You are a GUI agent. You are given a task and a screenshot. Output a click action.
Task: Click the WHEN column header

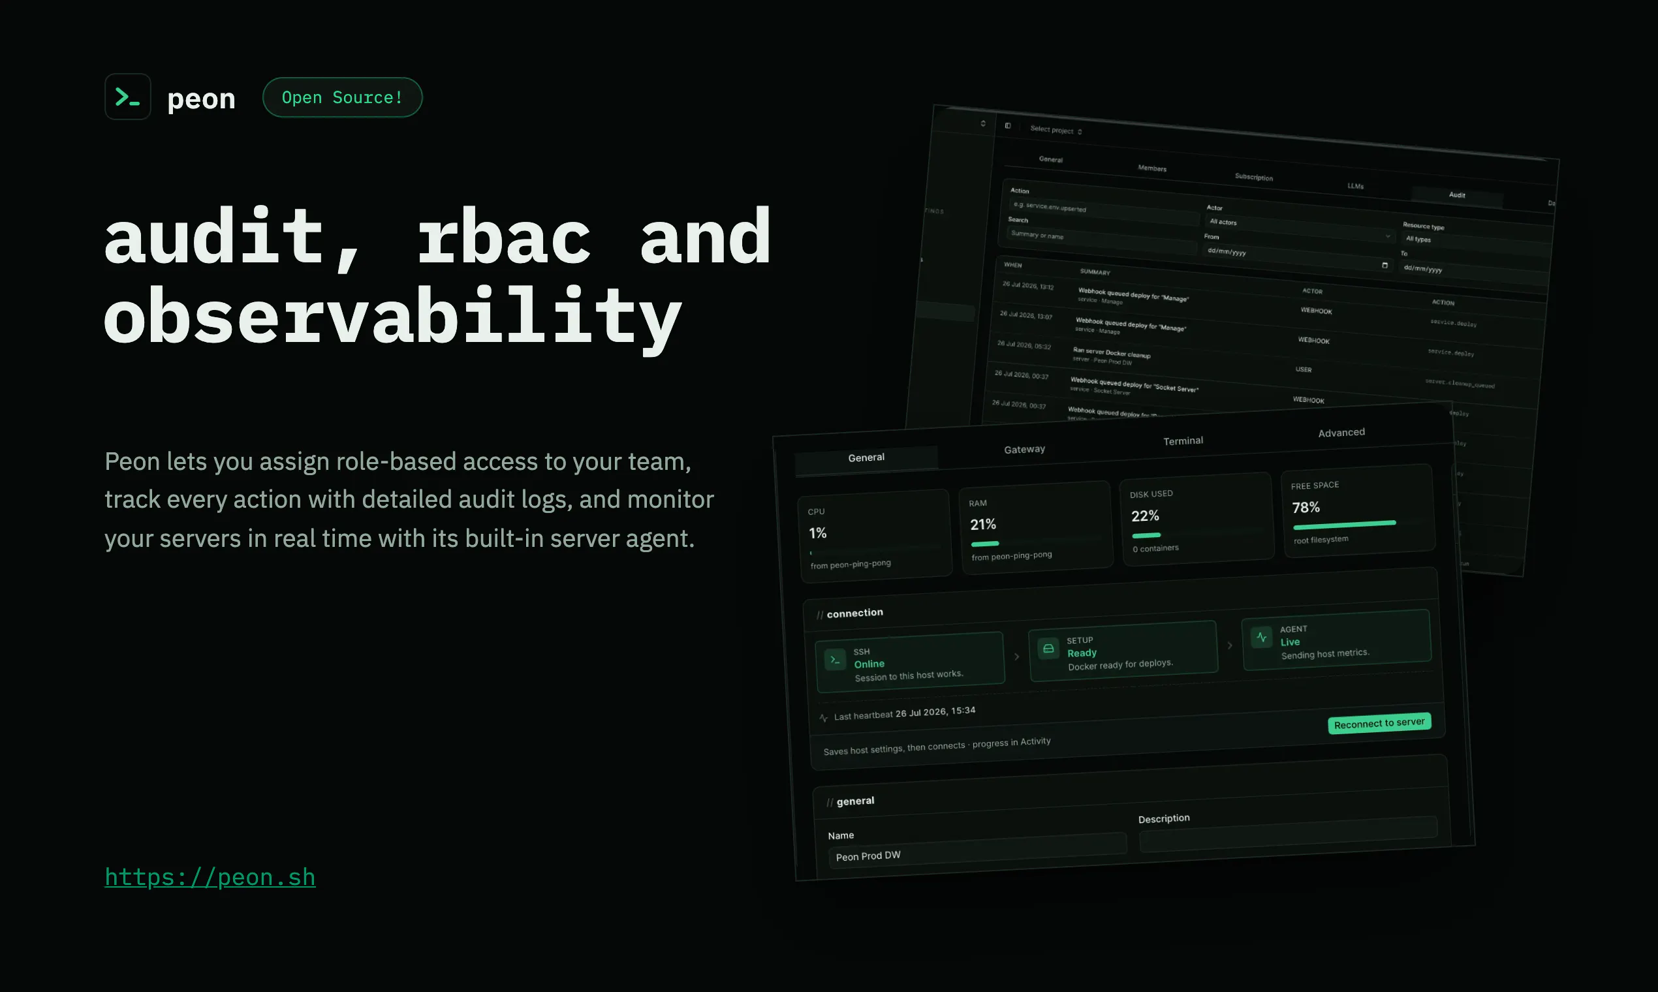pos(1012,266)
